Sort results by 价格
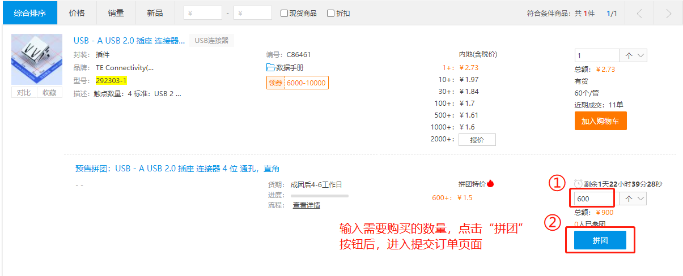Image resolution: width=683 pixels, height=276 pixels. [x=77, y=13]
